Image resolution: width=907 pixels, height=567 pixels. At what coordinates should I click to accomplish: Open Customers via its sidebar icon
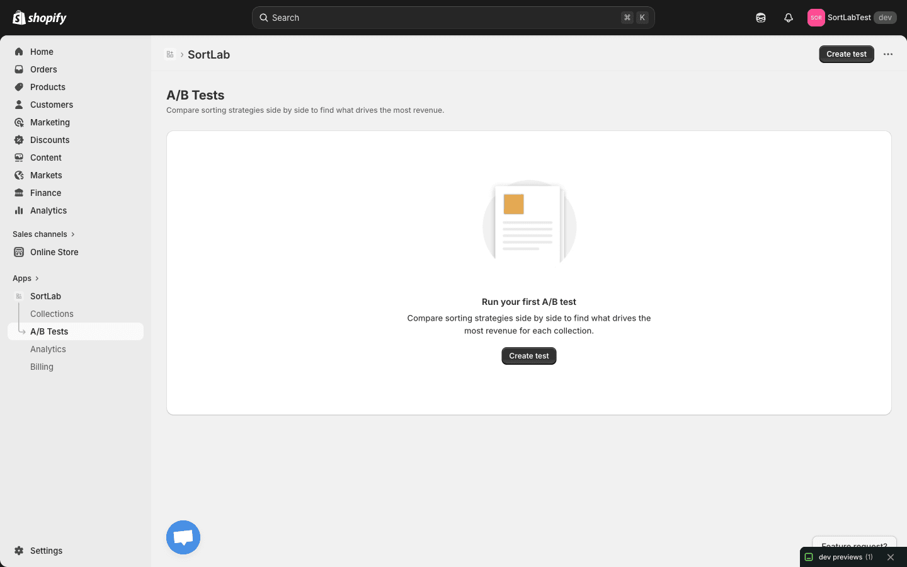pos(19,105)
